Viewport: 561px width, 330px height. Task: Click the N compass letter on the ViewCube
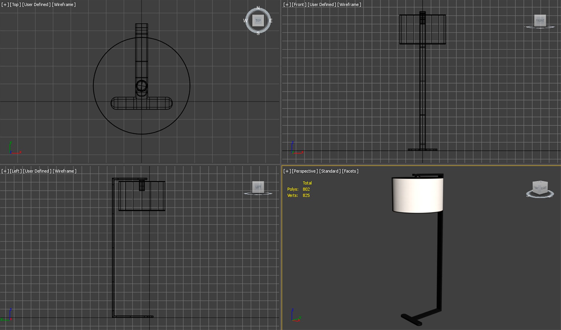[x=258, y=8]
